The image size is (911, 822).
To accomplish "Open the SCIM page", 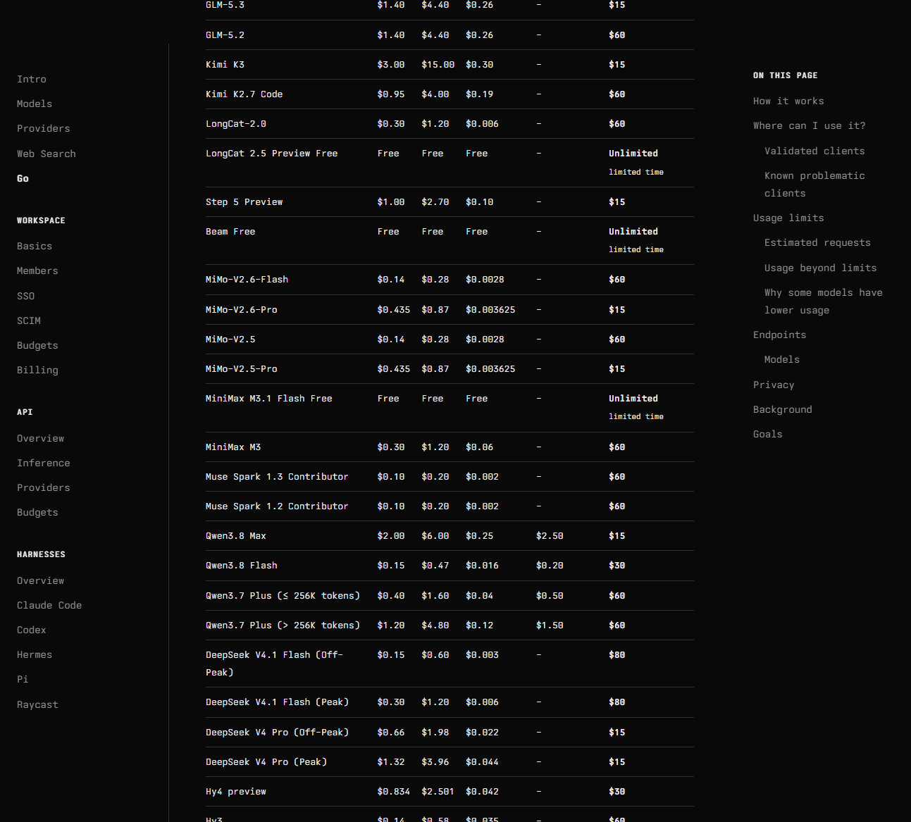I will tap(29, 320).
